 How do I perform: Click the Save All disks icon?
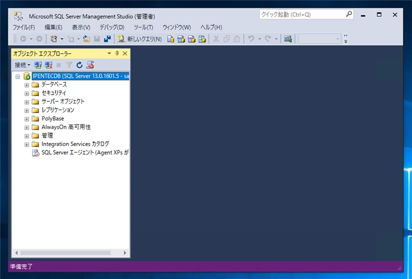(x=108, y=39)
